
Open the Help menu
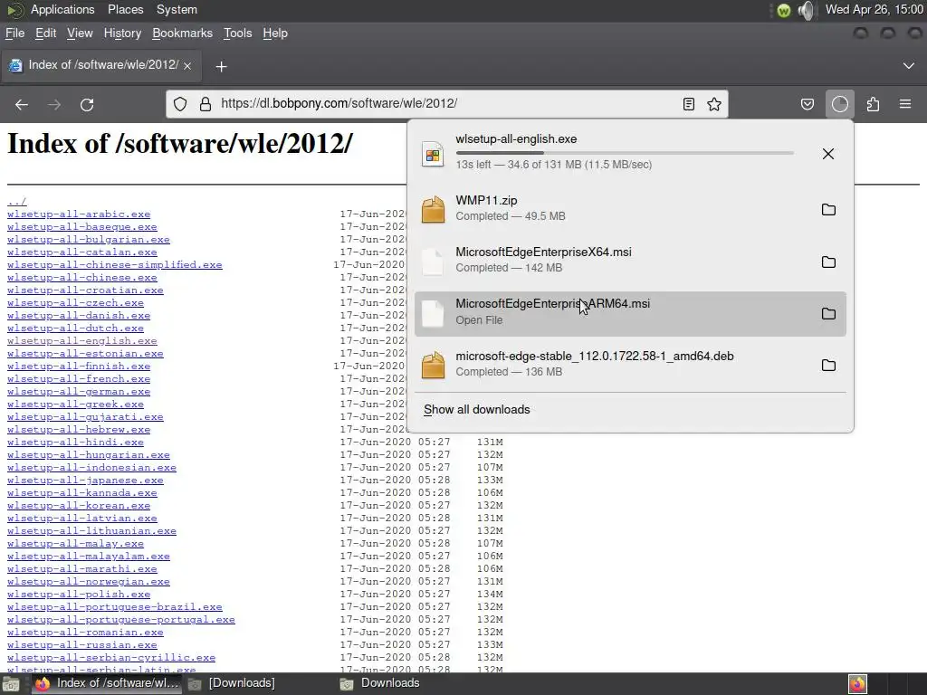pos(275,33)
